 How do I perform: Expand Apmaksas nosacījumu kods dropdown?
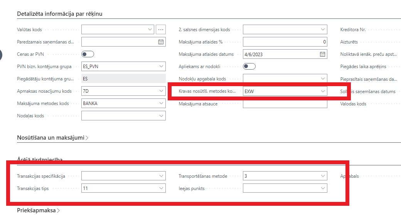pyautogui.click(x=161, y=91)
